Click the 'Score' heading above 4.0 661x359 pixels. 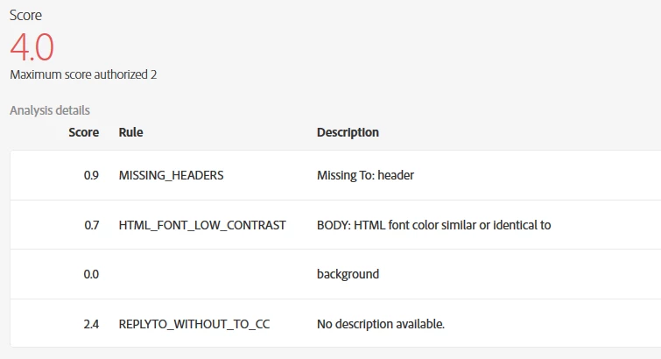point(25,15)
